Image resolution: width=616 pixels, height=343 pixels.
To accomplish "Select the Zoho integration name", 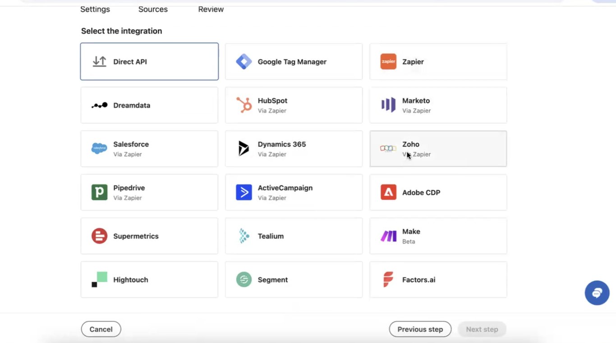I will (x=411, y=144).
